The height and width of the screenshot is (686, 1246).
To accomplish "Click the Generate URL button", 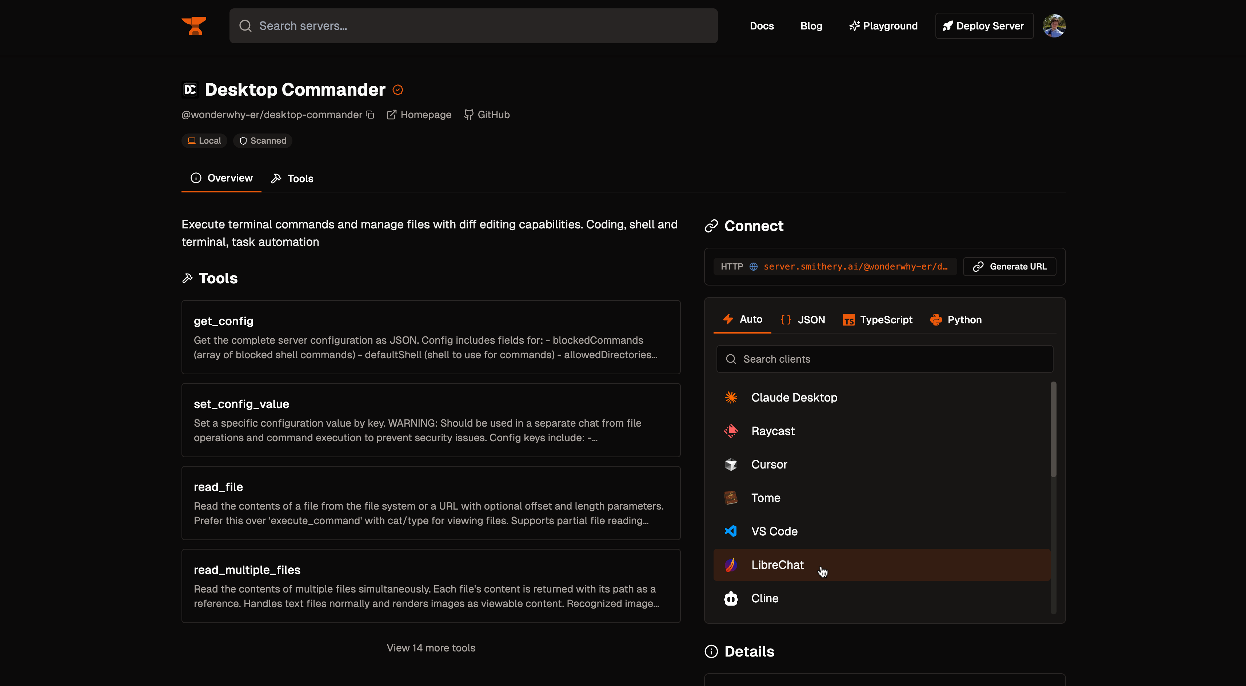I will click(1009, 266).
